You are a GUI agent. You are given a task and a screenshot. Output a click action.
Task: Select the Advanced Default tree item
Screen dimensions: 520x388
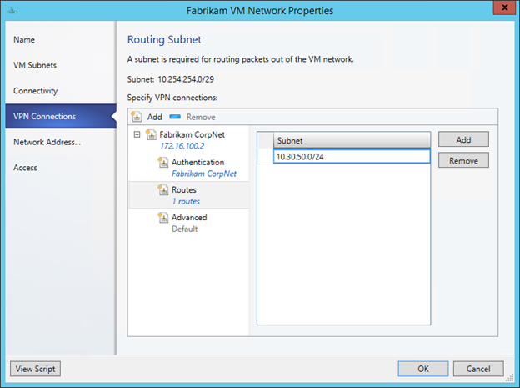click(x=189, y=223)
